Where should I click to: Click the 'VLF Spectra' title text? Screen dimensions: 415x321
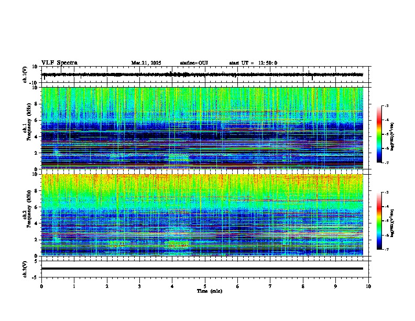[x=59, y=63]
